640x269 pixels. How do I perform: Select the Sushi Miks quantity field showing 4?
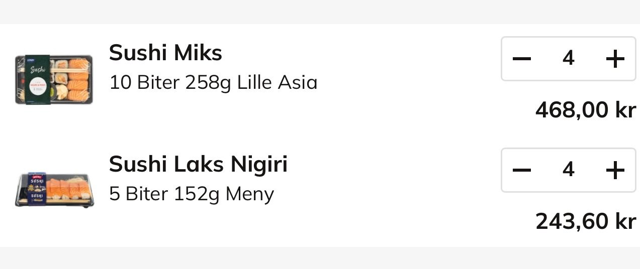click(568, 59)
